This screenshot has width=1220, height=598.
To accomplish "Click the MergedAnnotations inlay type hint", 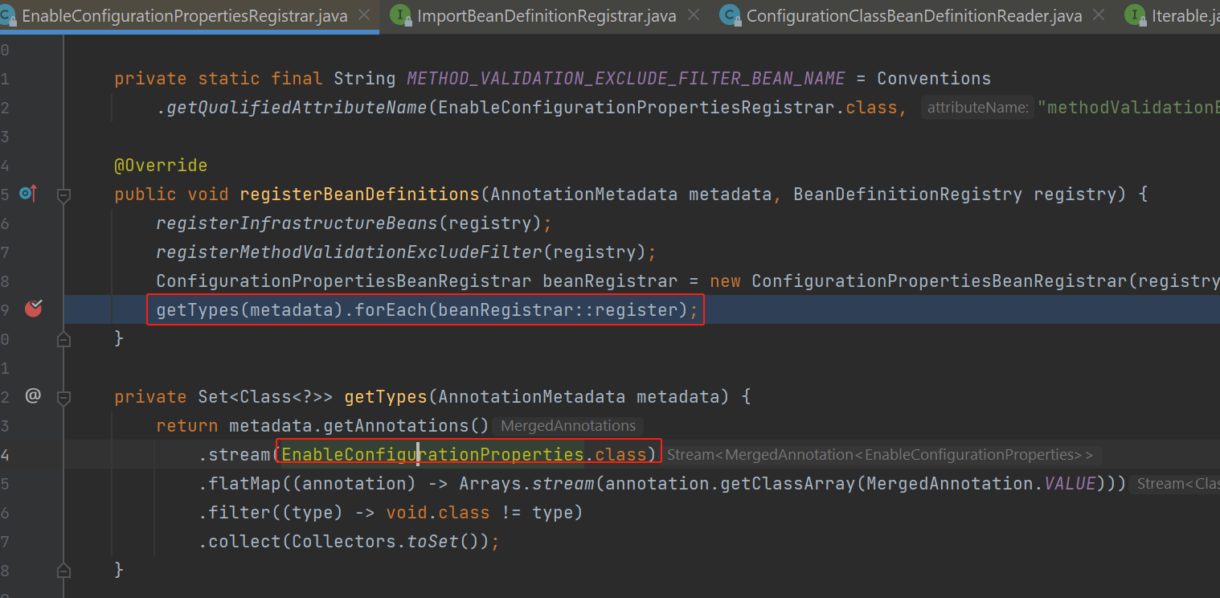I will [x=568, y=426].
